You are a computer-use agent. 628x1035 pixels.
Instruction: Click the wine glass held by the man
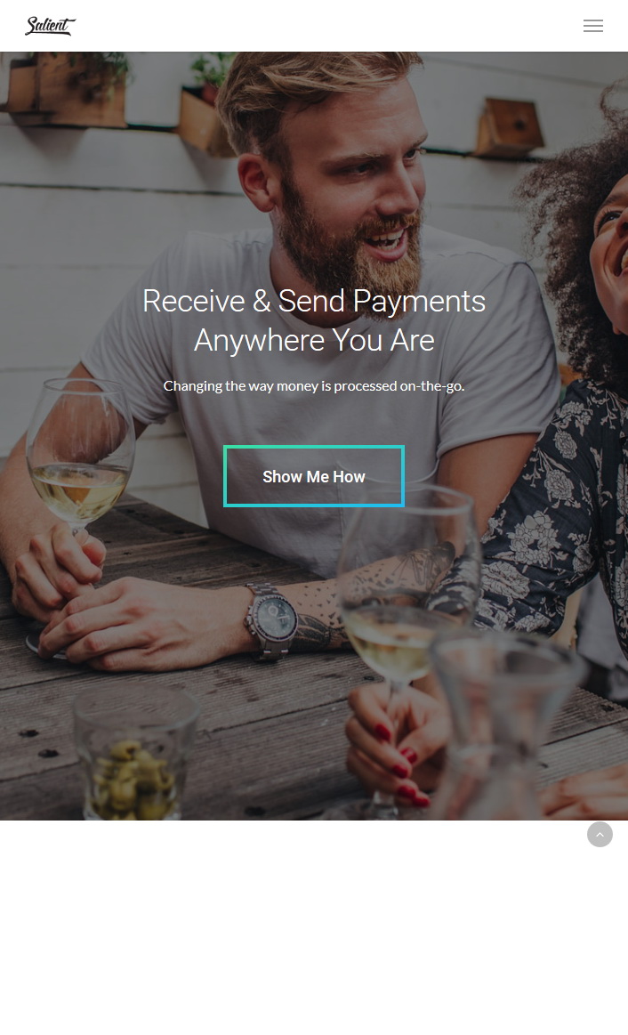click(79, 456)
